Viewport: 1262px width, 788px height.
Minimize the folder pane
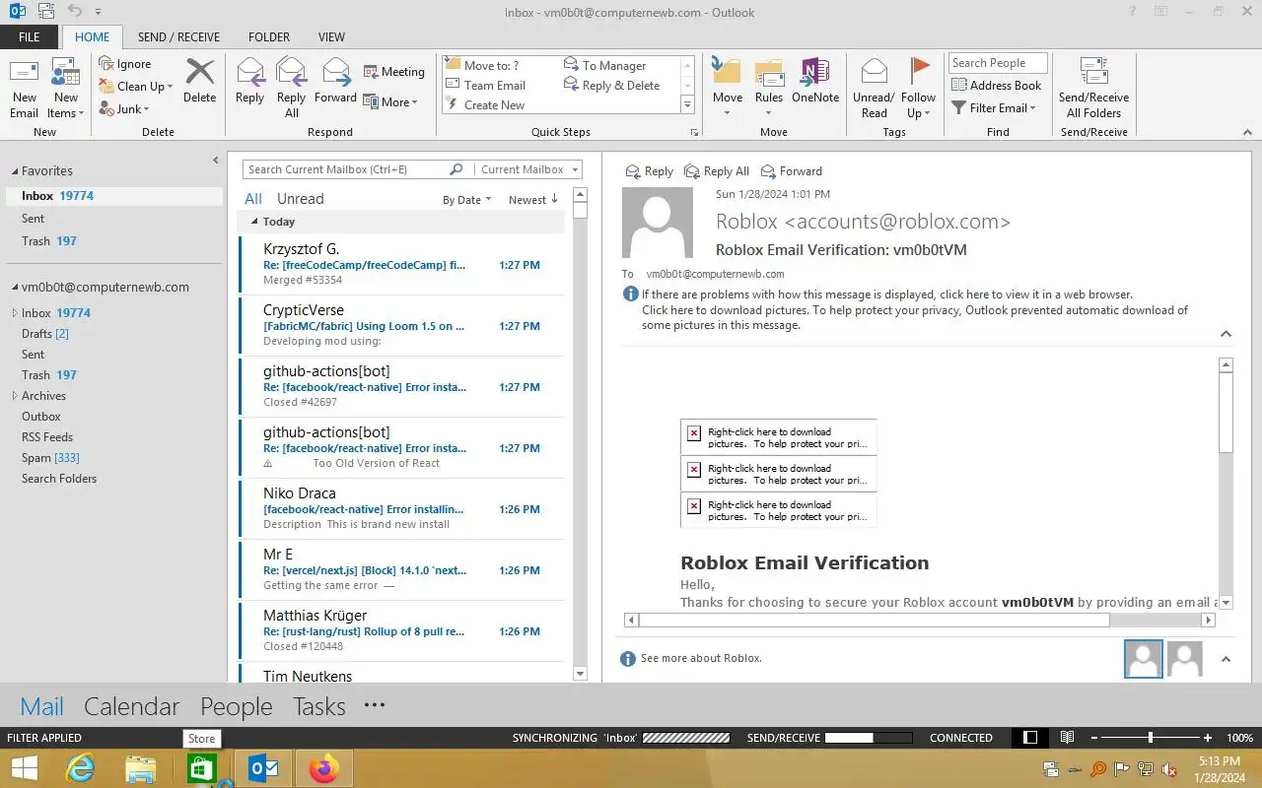216,161
